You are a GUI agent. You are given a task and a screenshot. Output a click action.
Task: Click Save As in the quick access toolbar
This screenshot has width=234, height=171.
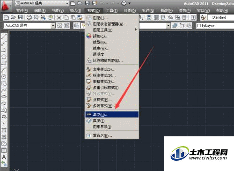[x=95, y=3]
